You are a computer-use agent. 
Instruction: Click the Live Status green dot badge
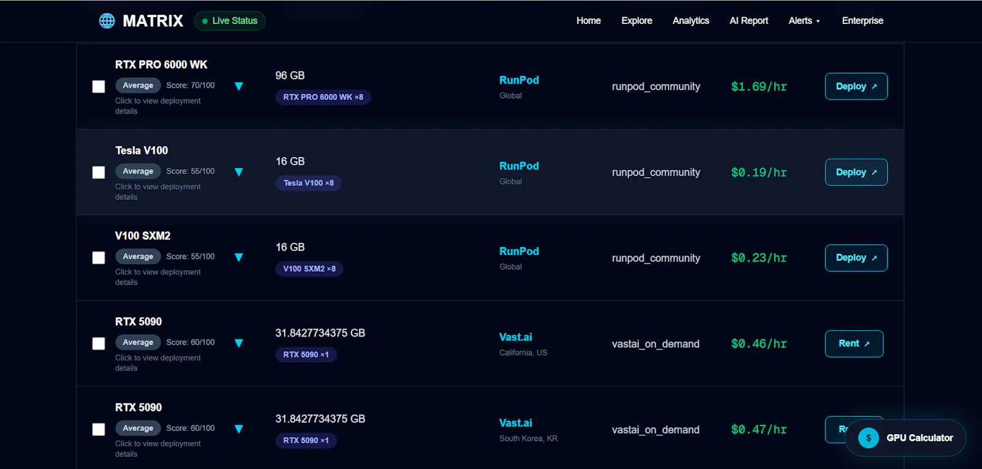[230, 21]
